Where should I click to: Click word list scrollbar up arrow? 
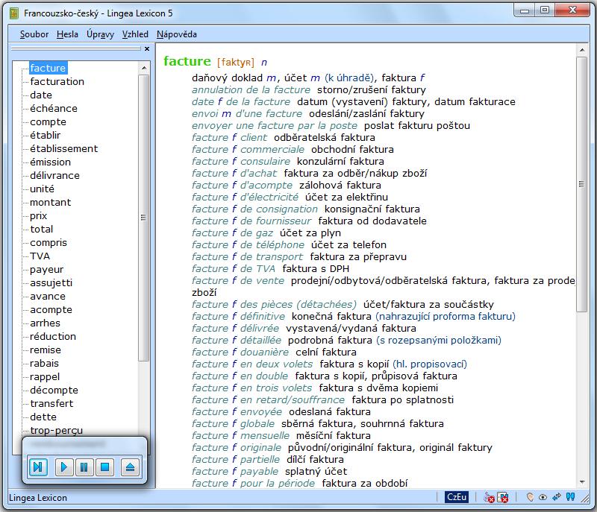click(x=144, y=68)
